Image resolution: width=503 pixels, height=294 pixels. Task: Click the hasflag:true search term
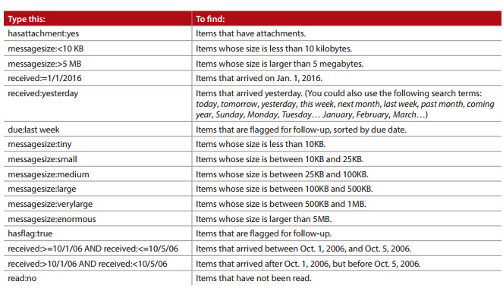point(30,234)
